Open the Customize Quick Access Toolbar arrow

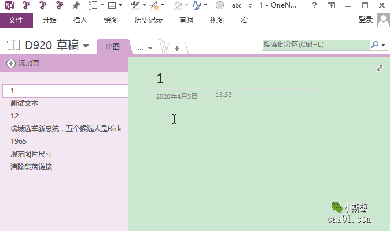point(250,5)
